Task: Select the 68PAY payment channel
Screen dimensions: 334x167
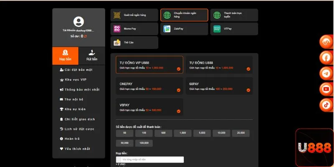Action: (x=219, y=86)
